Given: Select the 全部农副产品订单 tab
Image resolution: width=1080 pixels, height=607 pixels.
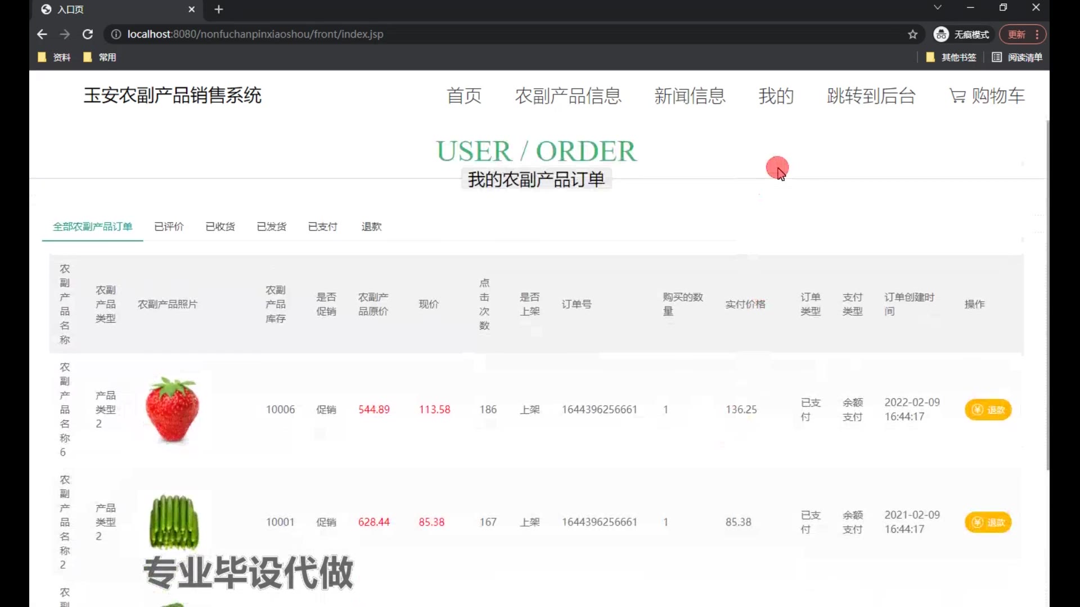Looking at the screenshot, I should coord(92,227).
